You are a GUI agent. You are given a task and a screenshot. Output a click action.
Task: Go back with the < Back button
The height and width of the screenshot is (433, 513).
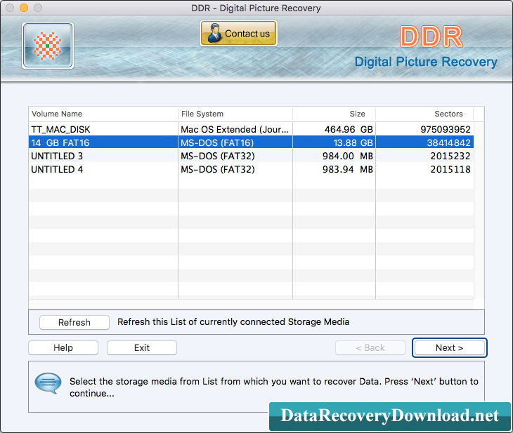pos(370,347)
